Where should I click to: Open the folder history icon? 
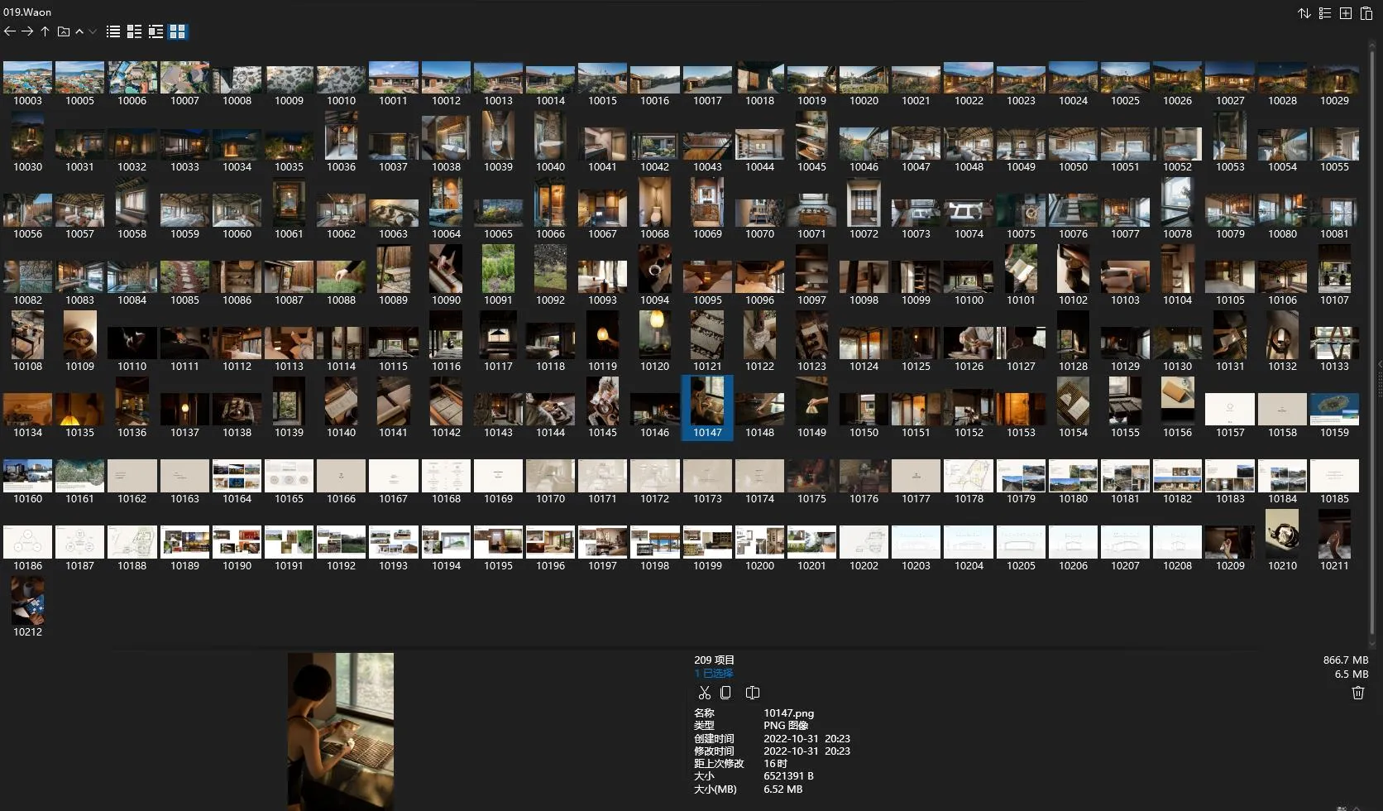63,31
